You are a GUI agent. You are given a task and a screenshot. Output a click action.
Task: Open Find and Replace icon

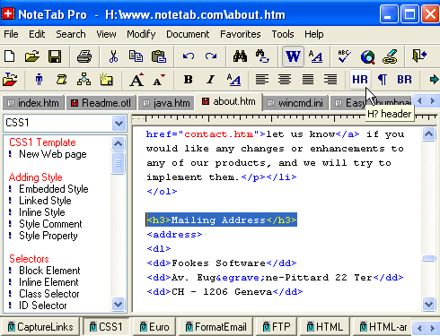point(262,56)
